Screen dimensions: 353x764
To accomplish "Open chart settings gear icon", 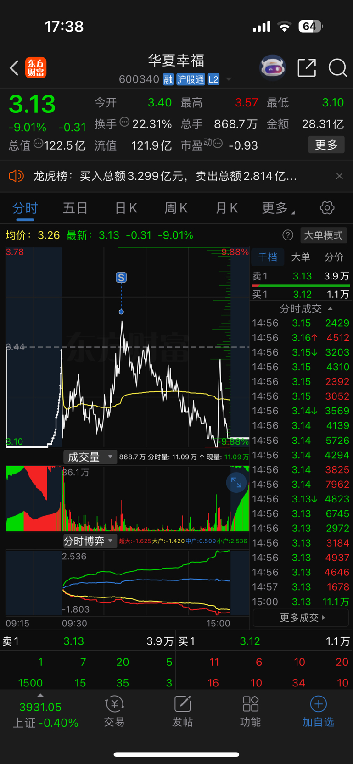I will (x=327, y=208).
